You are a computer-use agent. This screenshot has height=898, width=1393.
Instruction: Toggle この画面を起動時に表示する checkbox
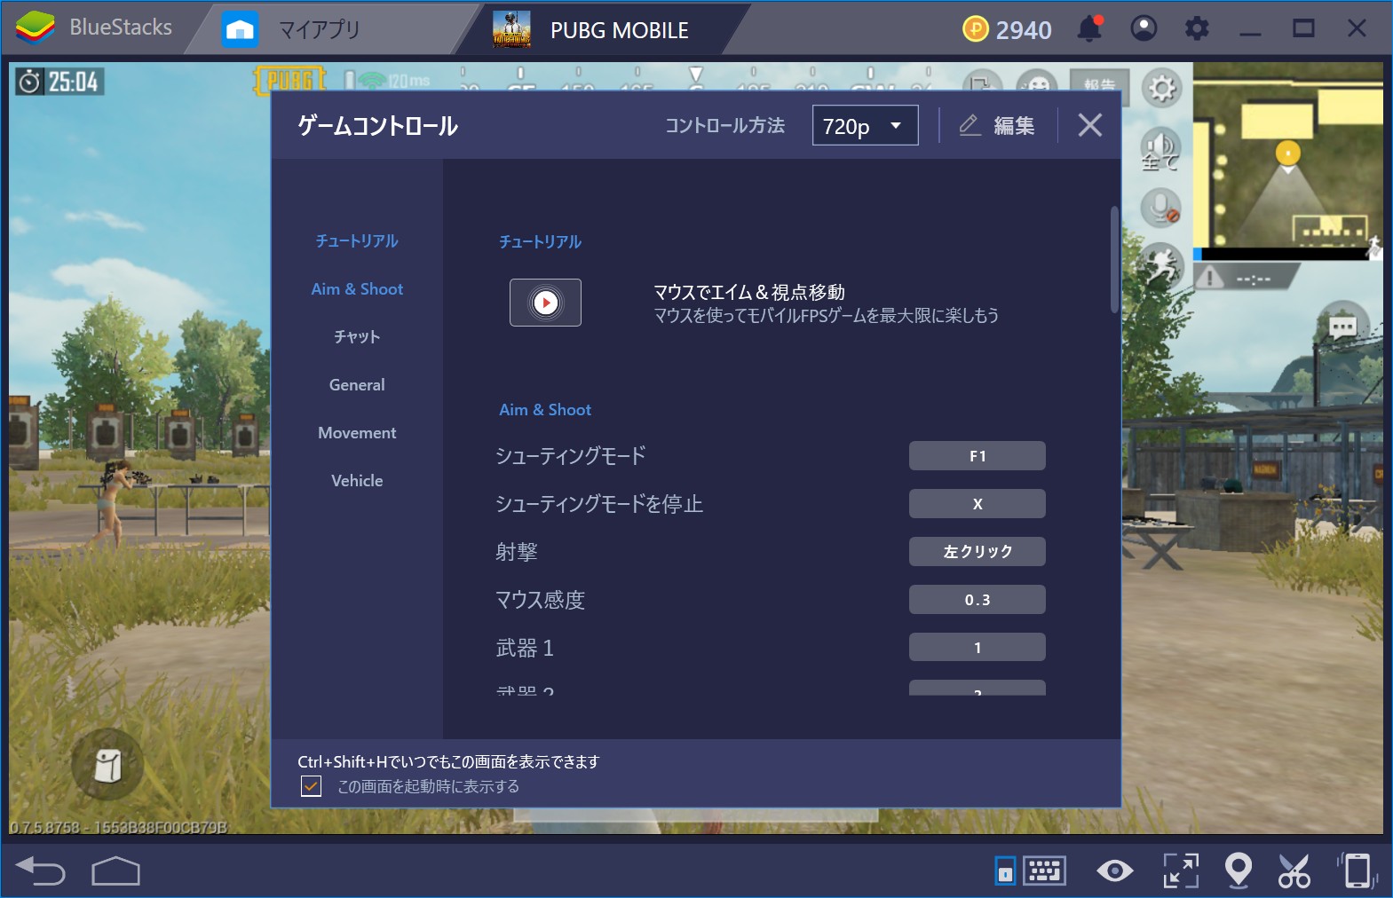tap(311, 786)
